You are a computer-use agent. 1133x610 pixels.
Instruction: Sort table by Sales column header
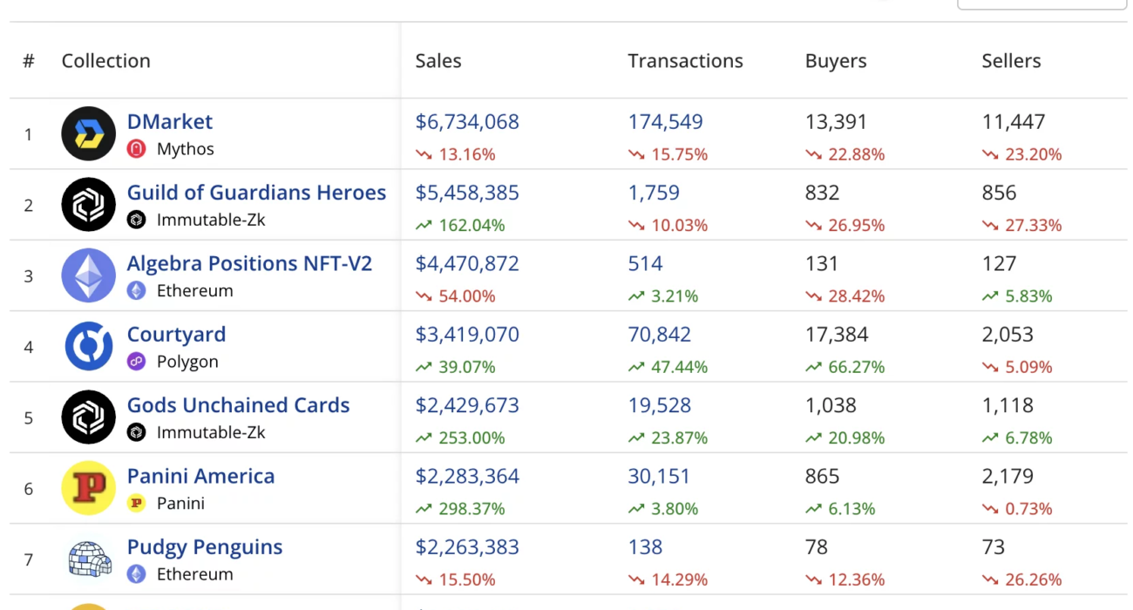pos(438,61)
